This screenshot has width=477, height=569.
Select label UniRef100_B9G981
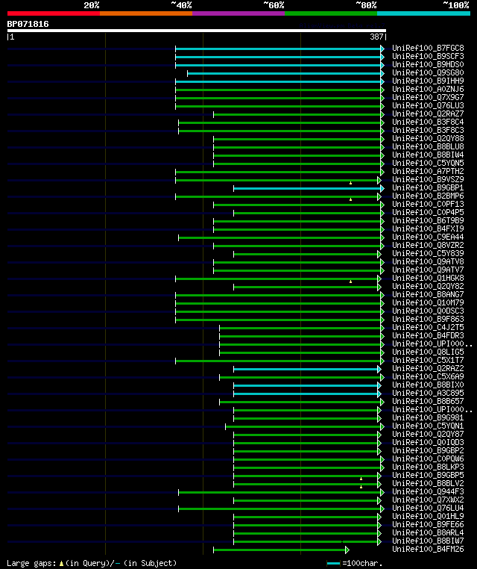point(428,417)
